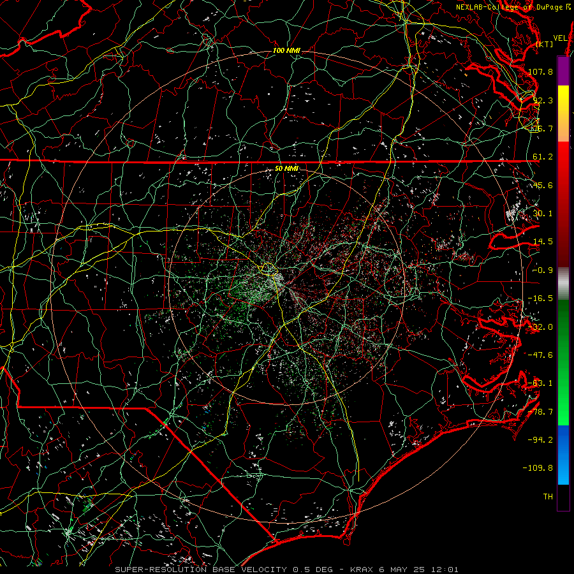Image resolution: width=574 pixels, height=574 pixels.
Task: Click the -16.5 velocity scale value
Action: [x=540, y=298]
